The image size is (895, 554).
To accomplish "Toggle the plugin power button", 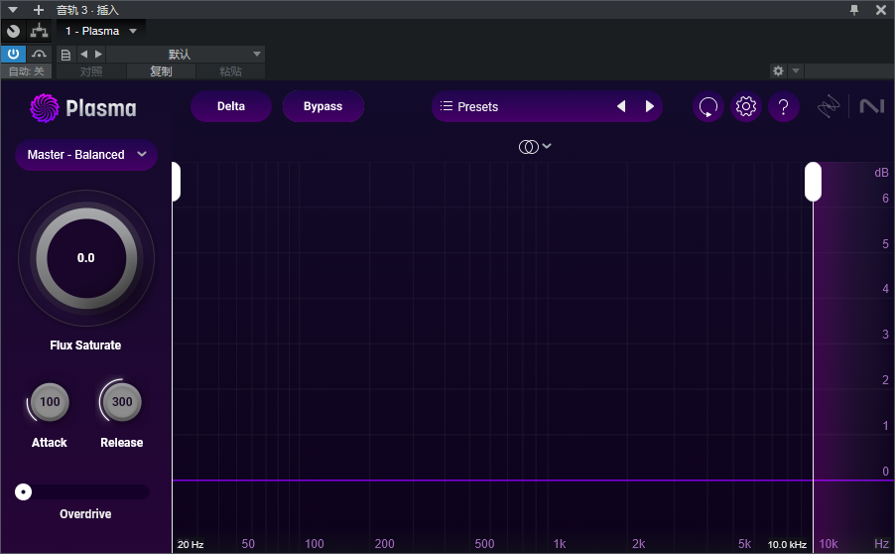I will coord(13,54).
